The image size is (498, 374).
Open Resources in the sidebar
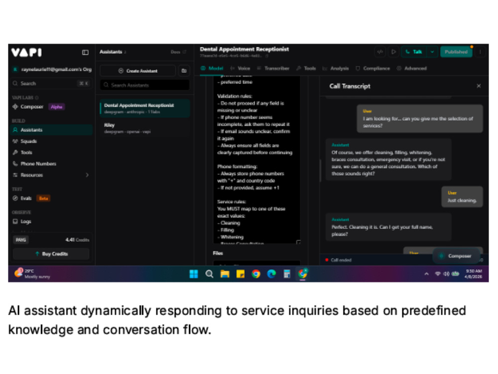[32, 175]
